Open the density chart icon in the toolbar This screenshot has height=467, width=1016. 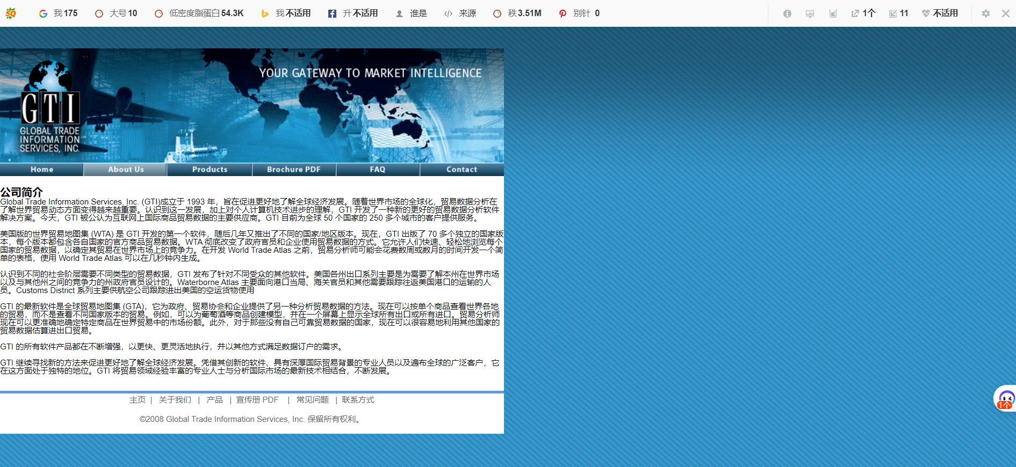tap(833, 13)
